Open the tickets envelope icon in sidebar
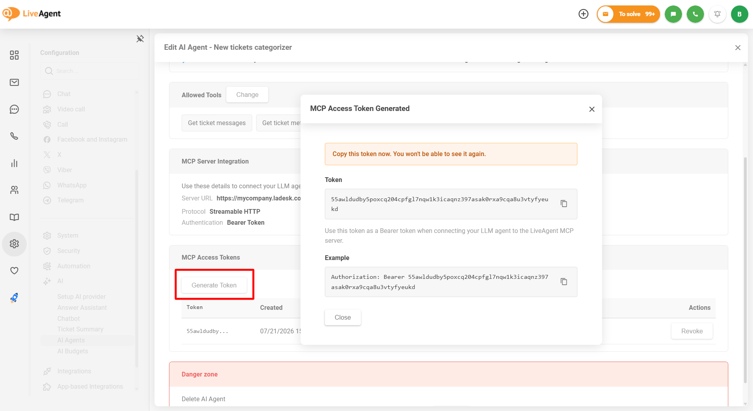753x411 pixels. [14, 82]
